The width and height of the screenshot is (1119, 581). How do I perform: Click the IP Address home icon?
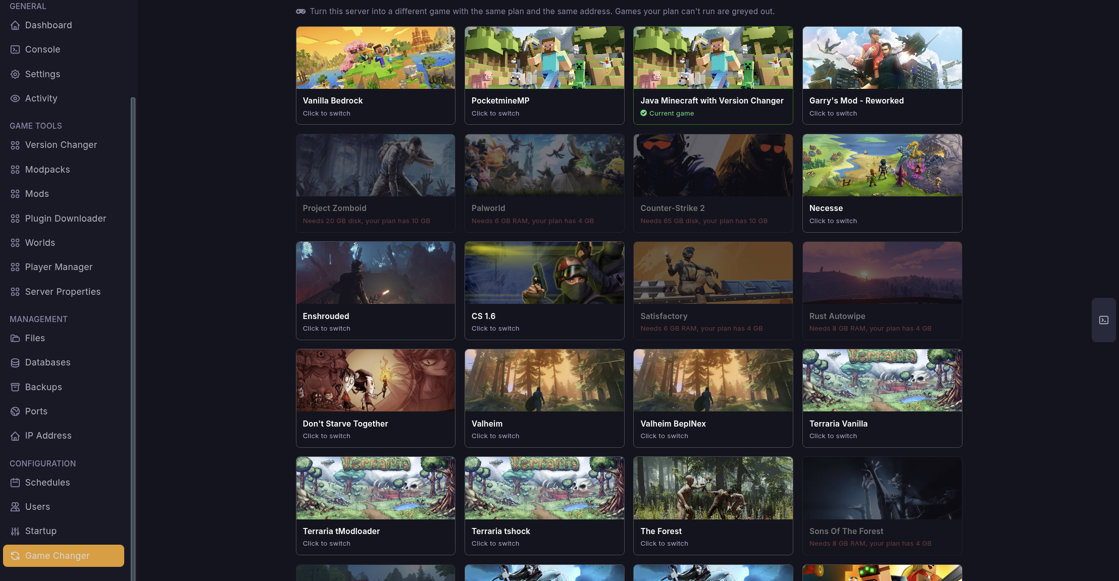click(x=15, y=436)
